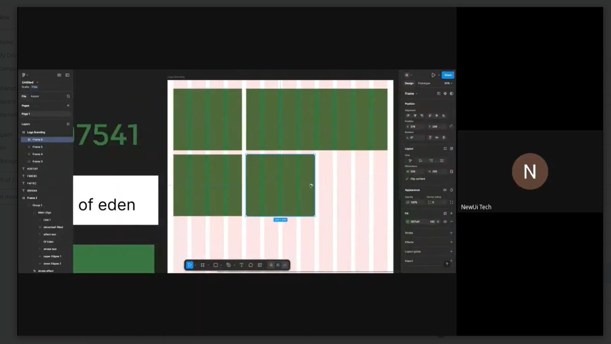611x344 pixels.
Task: Select the Frame 2 layer
Action: (x=46, y=197)
